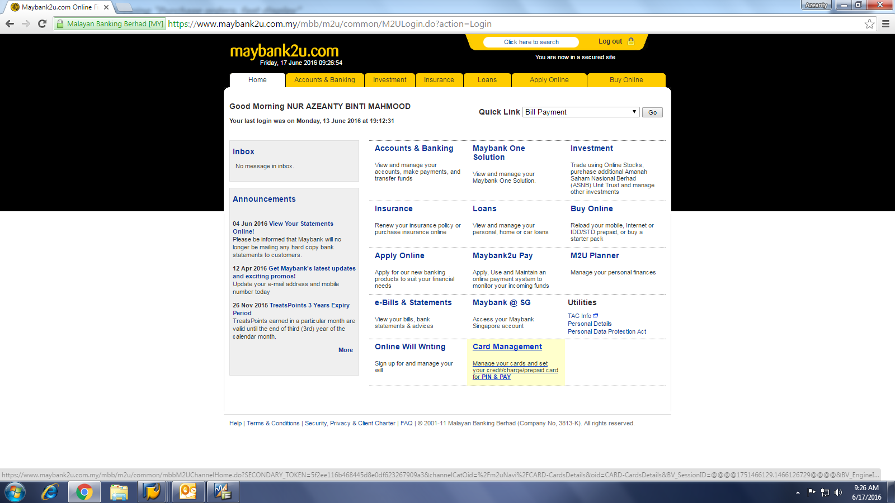Open the Apply Online tab
Viewport: 895px width, 503px height.
pyautogui.click(x=549, y=80)
